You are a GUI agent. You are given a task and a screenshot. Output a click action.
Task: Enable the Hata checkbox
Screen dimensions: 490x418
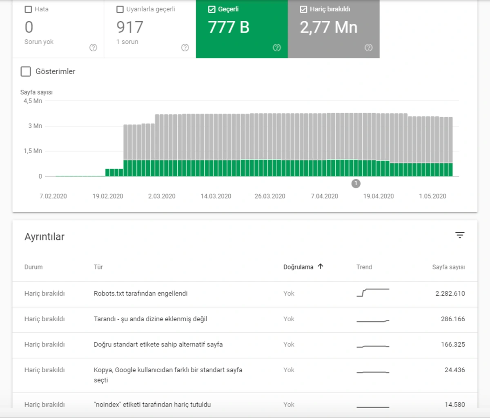(28, 9)
